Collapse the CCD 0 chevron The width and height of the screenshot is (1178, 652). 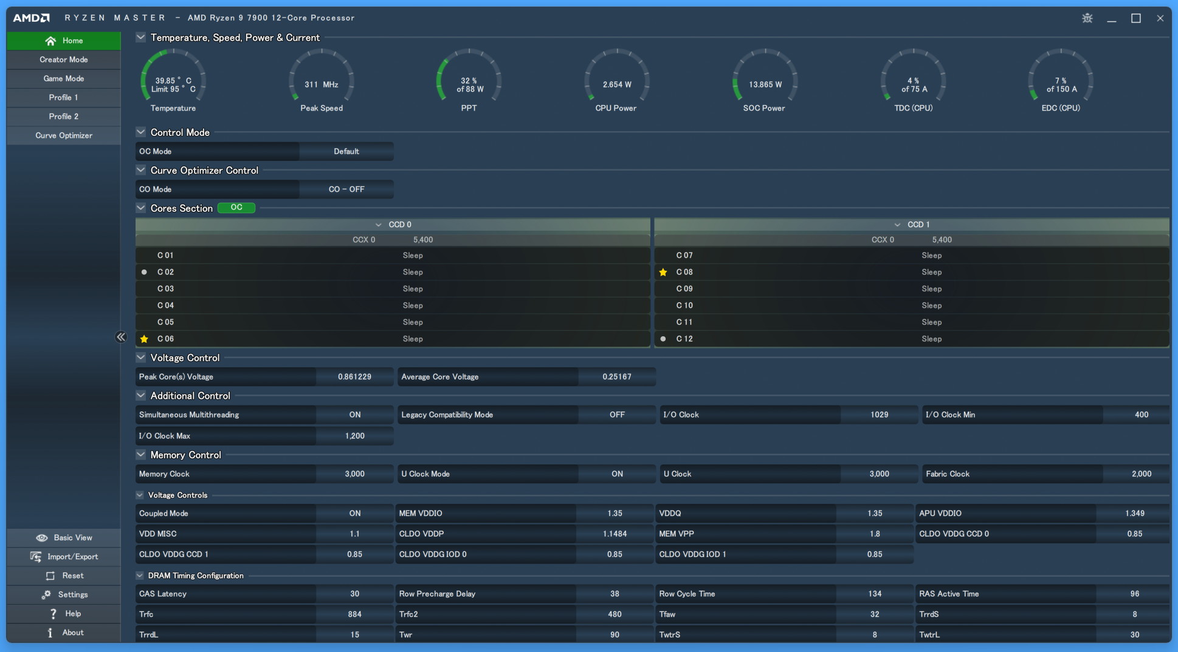(379, 225)
